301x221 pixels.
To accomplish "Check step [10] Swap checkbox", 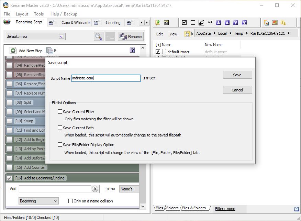I will point(9,121).
